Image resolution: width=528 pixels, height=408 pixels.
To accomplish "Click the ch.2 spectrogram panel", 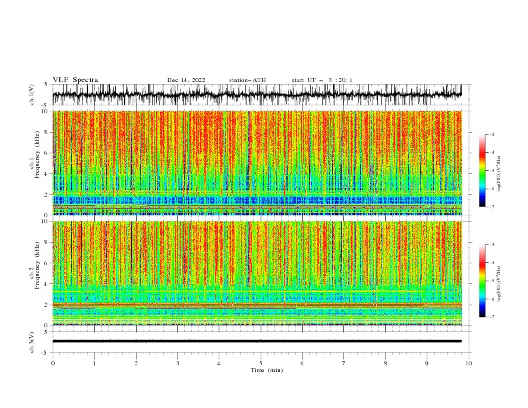I will (257, 273).
